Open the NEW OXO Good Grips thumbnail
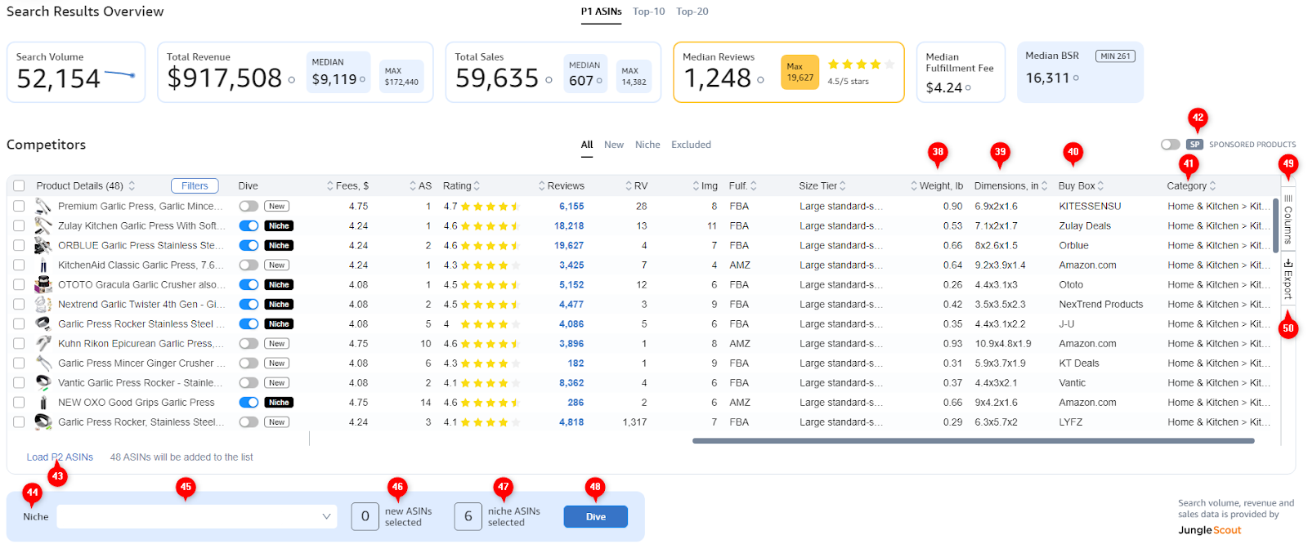1308x553 pixels. point(43,402)
